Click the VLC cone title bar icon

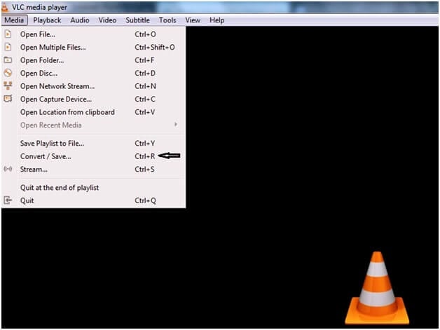(5, 7)
